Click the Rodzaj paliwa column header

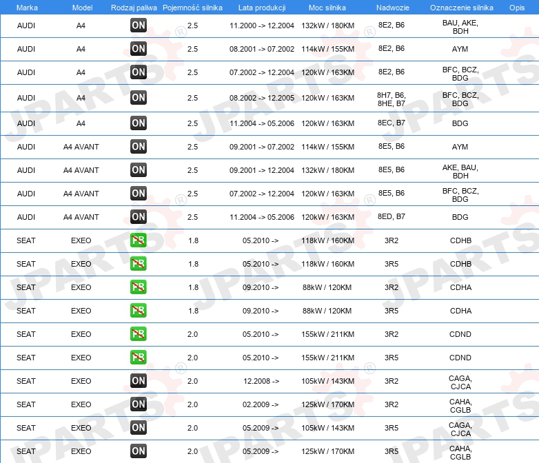pos(134,8)
